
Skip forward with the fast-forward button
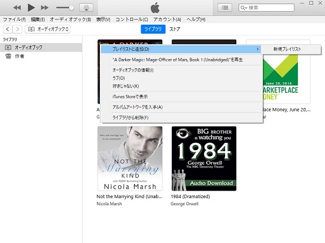coord(44,8)
